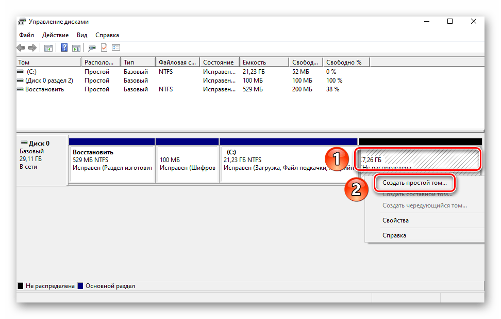Image resolution: width=501 pixels, height=319 pixels.
Task: Sort volumes by Файловая система column header
Action: 177,62
